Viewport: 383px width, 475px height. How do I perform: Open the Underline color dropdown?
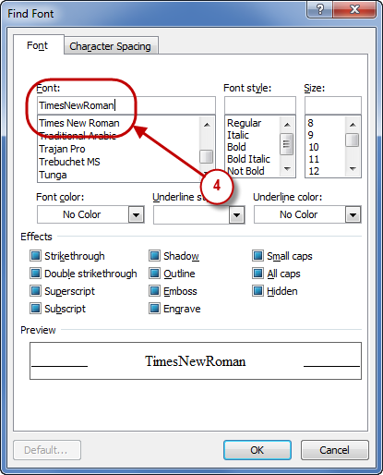tap(353, 214)
